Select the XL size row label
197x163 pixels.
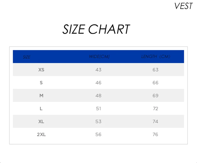pos(41,121)
